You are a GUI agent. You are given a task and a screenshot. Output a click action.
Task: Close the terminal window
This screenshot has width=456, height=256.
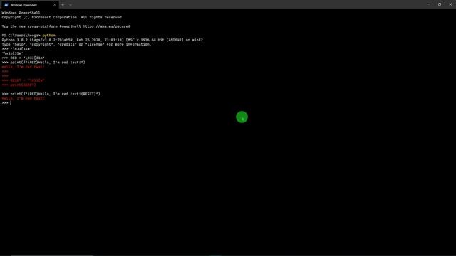[450, 4]
